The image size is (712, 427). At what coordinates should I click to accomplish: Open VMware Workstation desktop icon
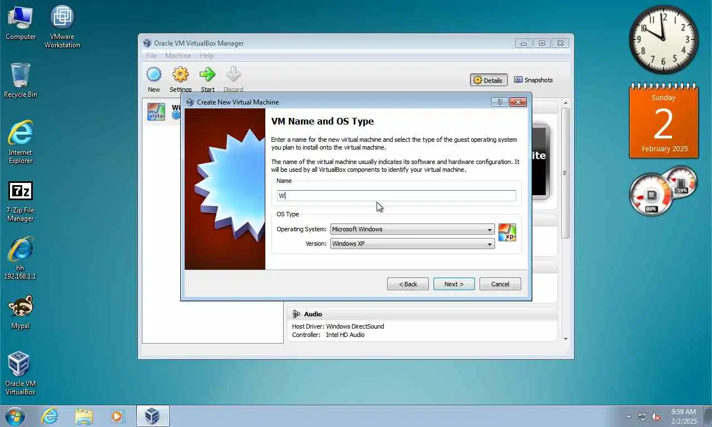62,27
